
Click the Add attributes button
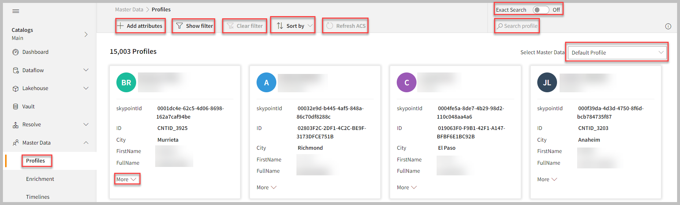coord(140,26)
